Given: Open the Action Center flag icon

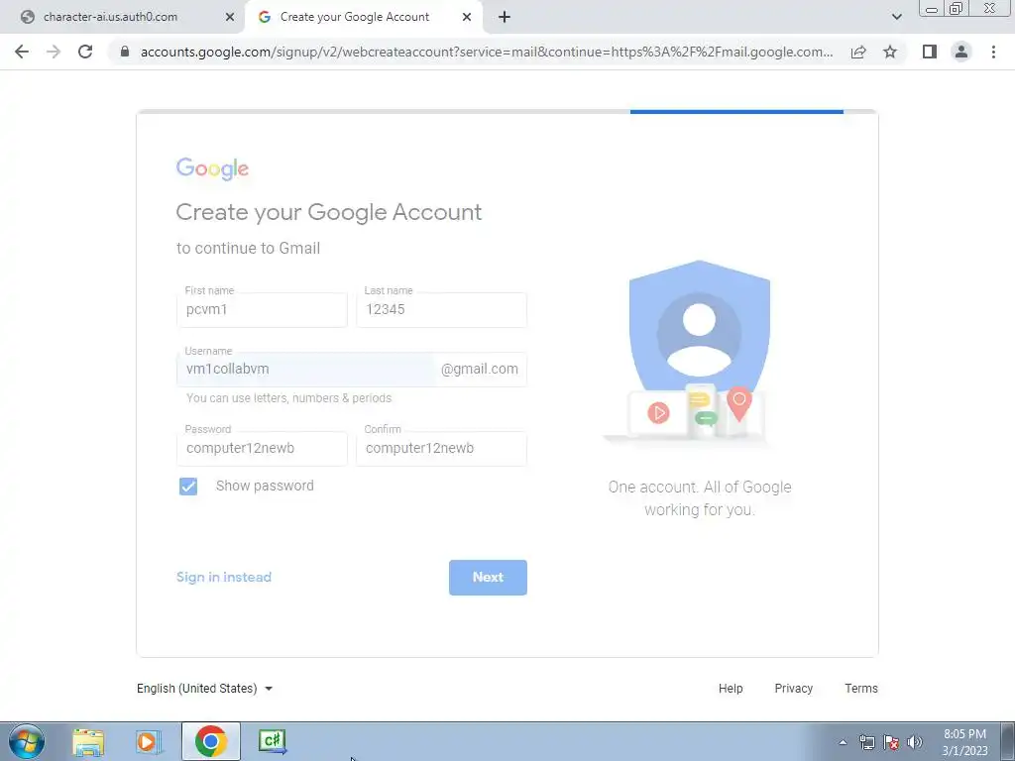Looking at the screenshot, I should pyautogui.click(x=891, y=742).
